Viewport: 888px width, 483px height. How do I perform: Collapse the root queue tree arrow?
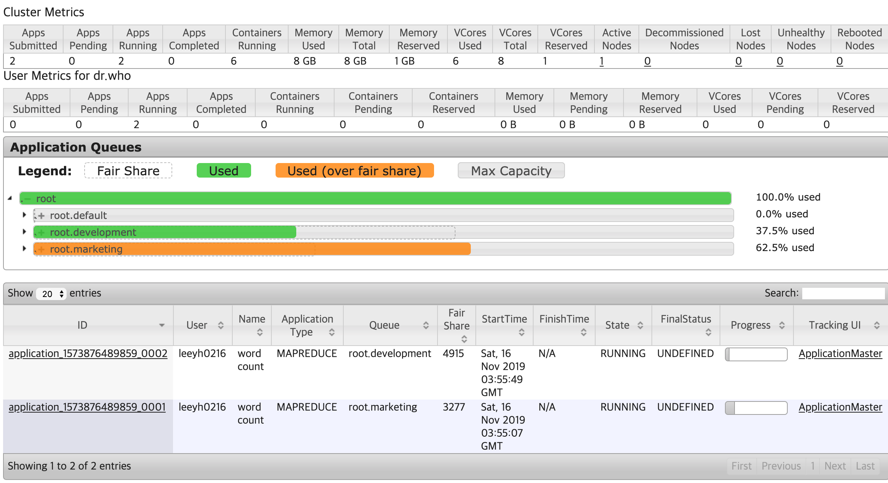click(10, 198)
